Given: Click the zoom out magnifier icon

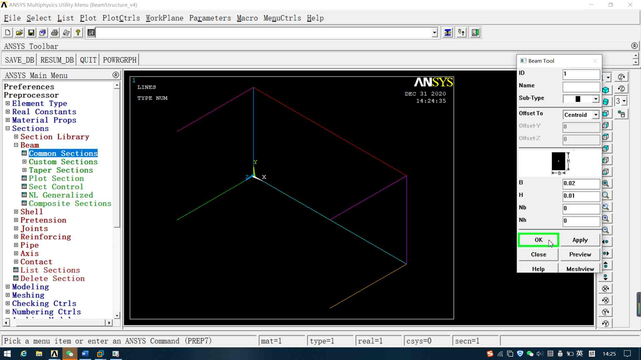Looking at the screenshot, I should (x=606, y=230).
